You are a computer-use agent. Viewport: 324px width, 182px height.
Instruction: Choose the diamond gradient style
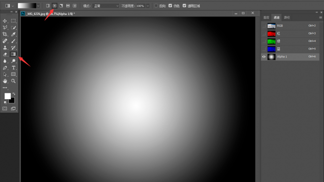[75, 6]
